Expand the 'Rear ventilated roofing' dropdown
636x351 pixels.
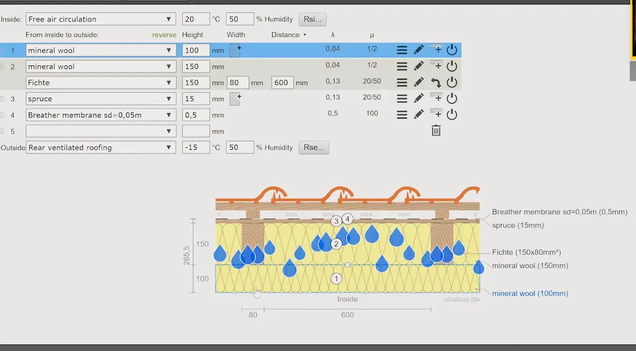(100, 148)
